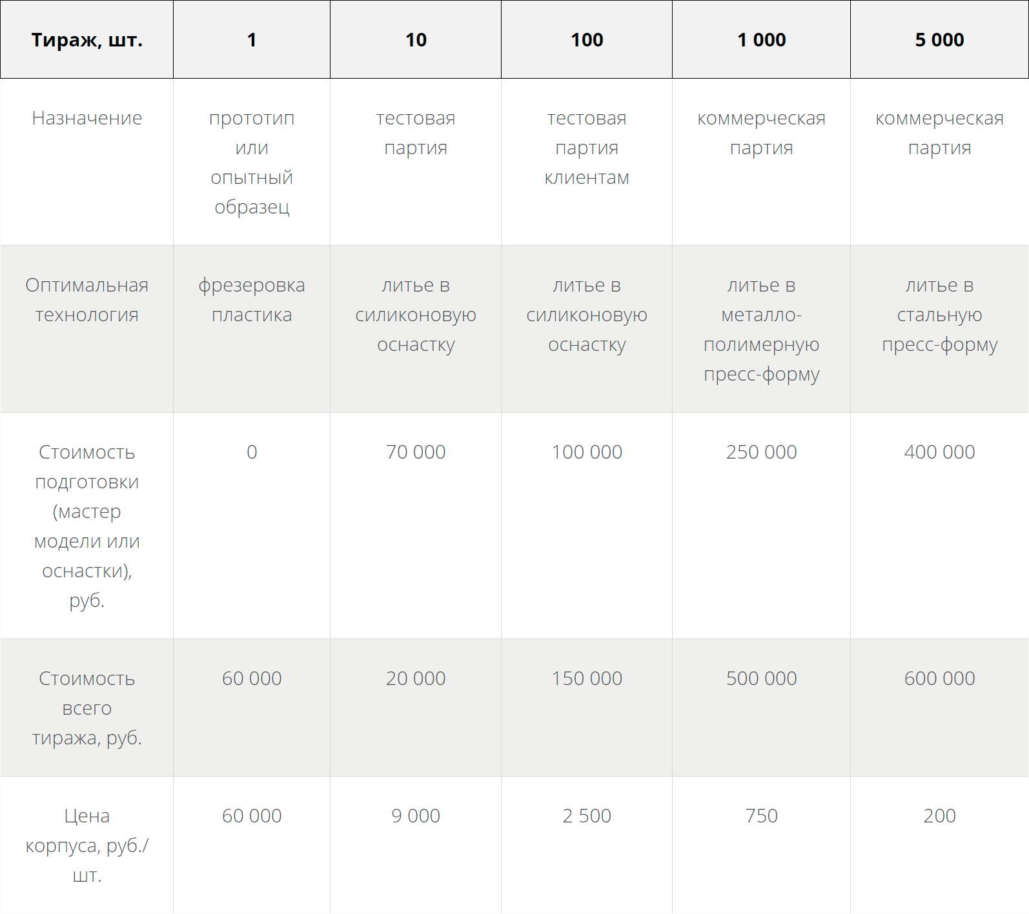Viewport: 1029px width, 914px height.
Task: Click the "фрезеровка пластика" cell
Action: pos(252,300)
